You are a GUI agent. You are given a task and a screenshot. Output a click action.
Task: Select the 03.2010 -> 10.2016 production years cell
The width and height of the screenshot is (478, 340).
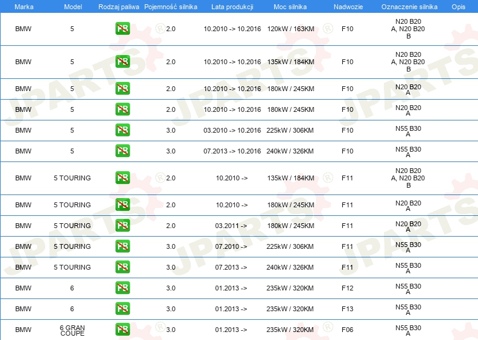pos(232,130)
